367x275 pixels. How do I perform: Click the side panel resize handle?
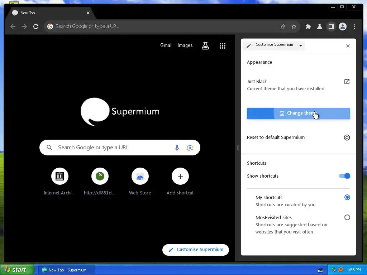(238, 148)
